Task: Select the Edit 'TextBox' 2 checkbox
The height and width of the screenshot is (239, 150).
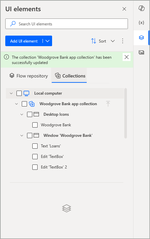Action: (x=35, y=167)
